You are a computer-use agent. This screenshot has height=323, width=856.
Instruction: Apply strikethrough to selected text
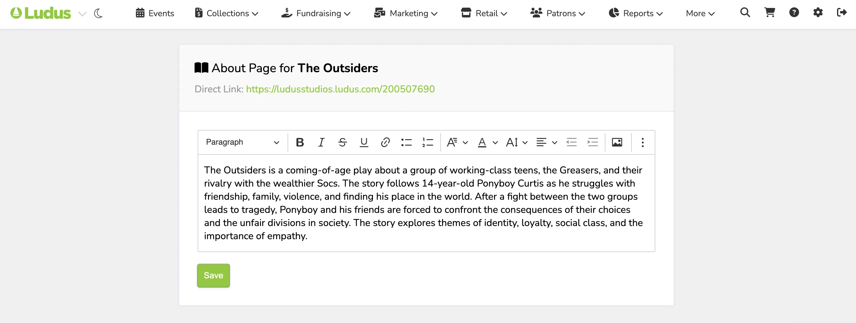(x=343, y=142)
